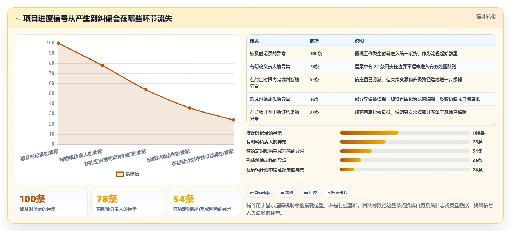Click the 在约定时限内完成判断的异常 progress bar
This screenshot has width=511, height=231.
(405, 151)
